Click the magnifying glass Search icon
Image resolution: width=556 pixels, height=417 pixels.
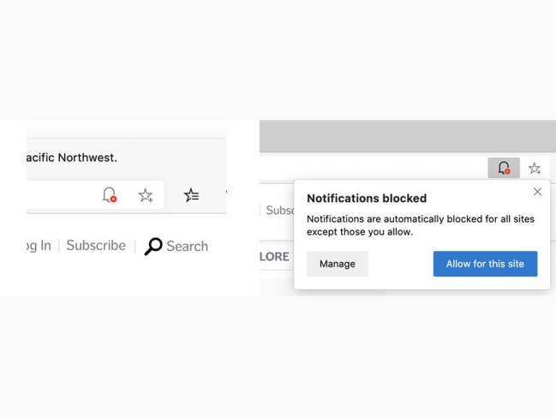(x=153, y=247)
